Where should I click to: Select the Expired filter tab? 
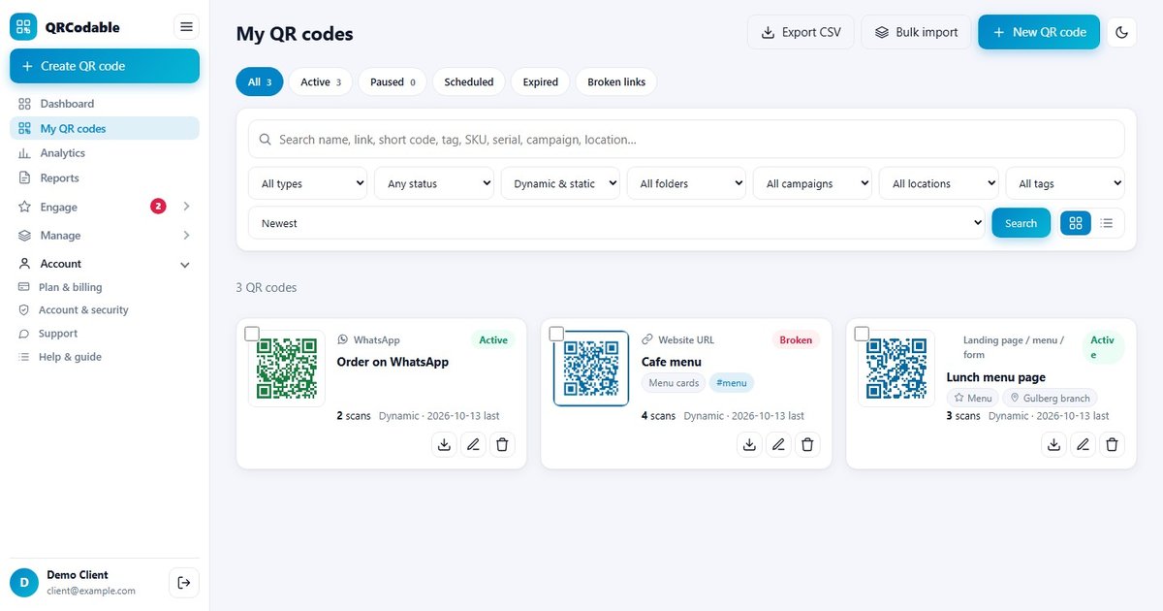click(x=541, y=82)
